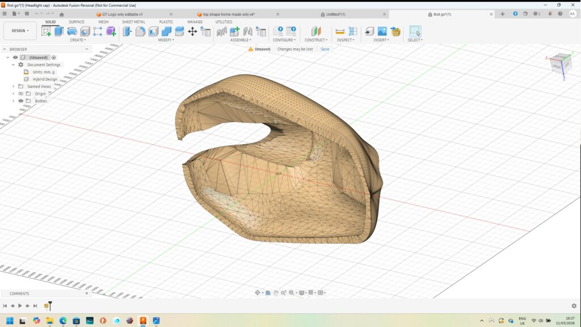This screenshot has height=327, width=581.
Task: Click the Measure tool icon
Action: point(340,31)
